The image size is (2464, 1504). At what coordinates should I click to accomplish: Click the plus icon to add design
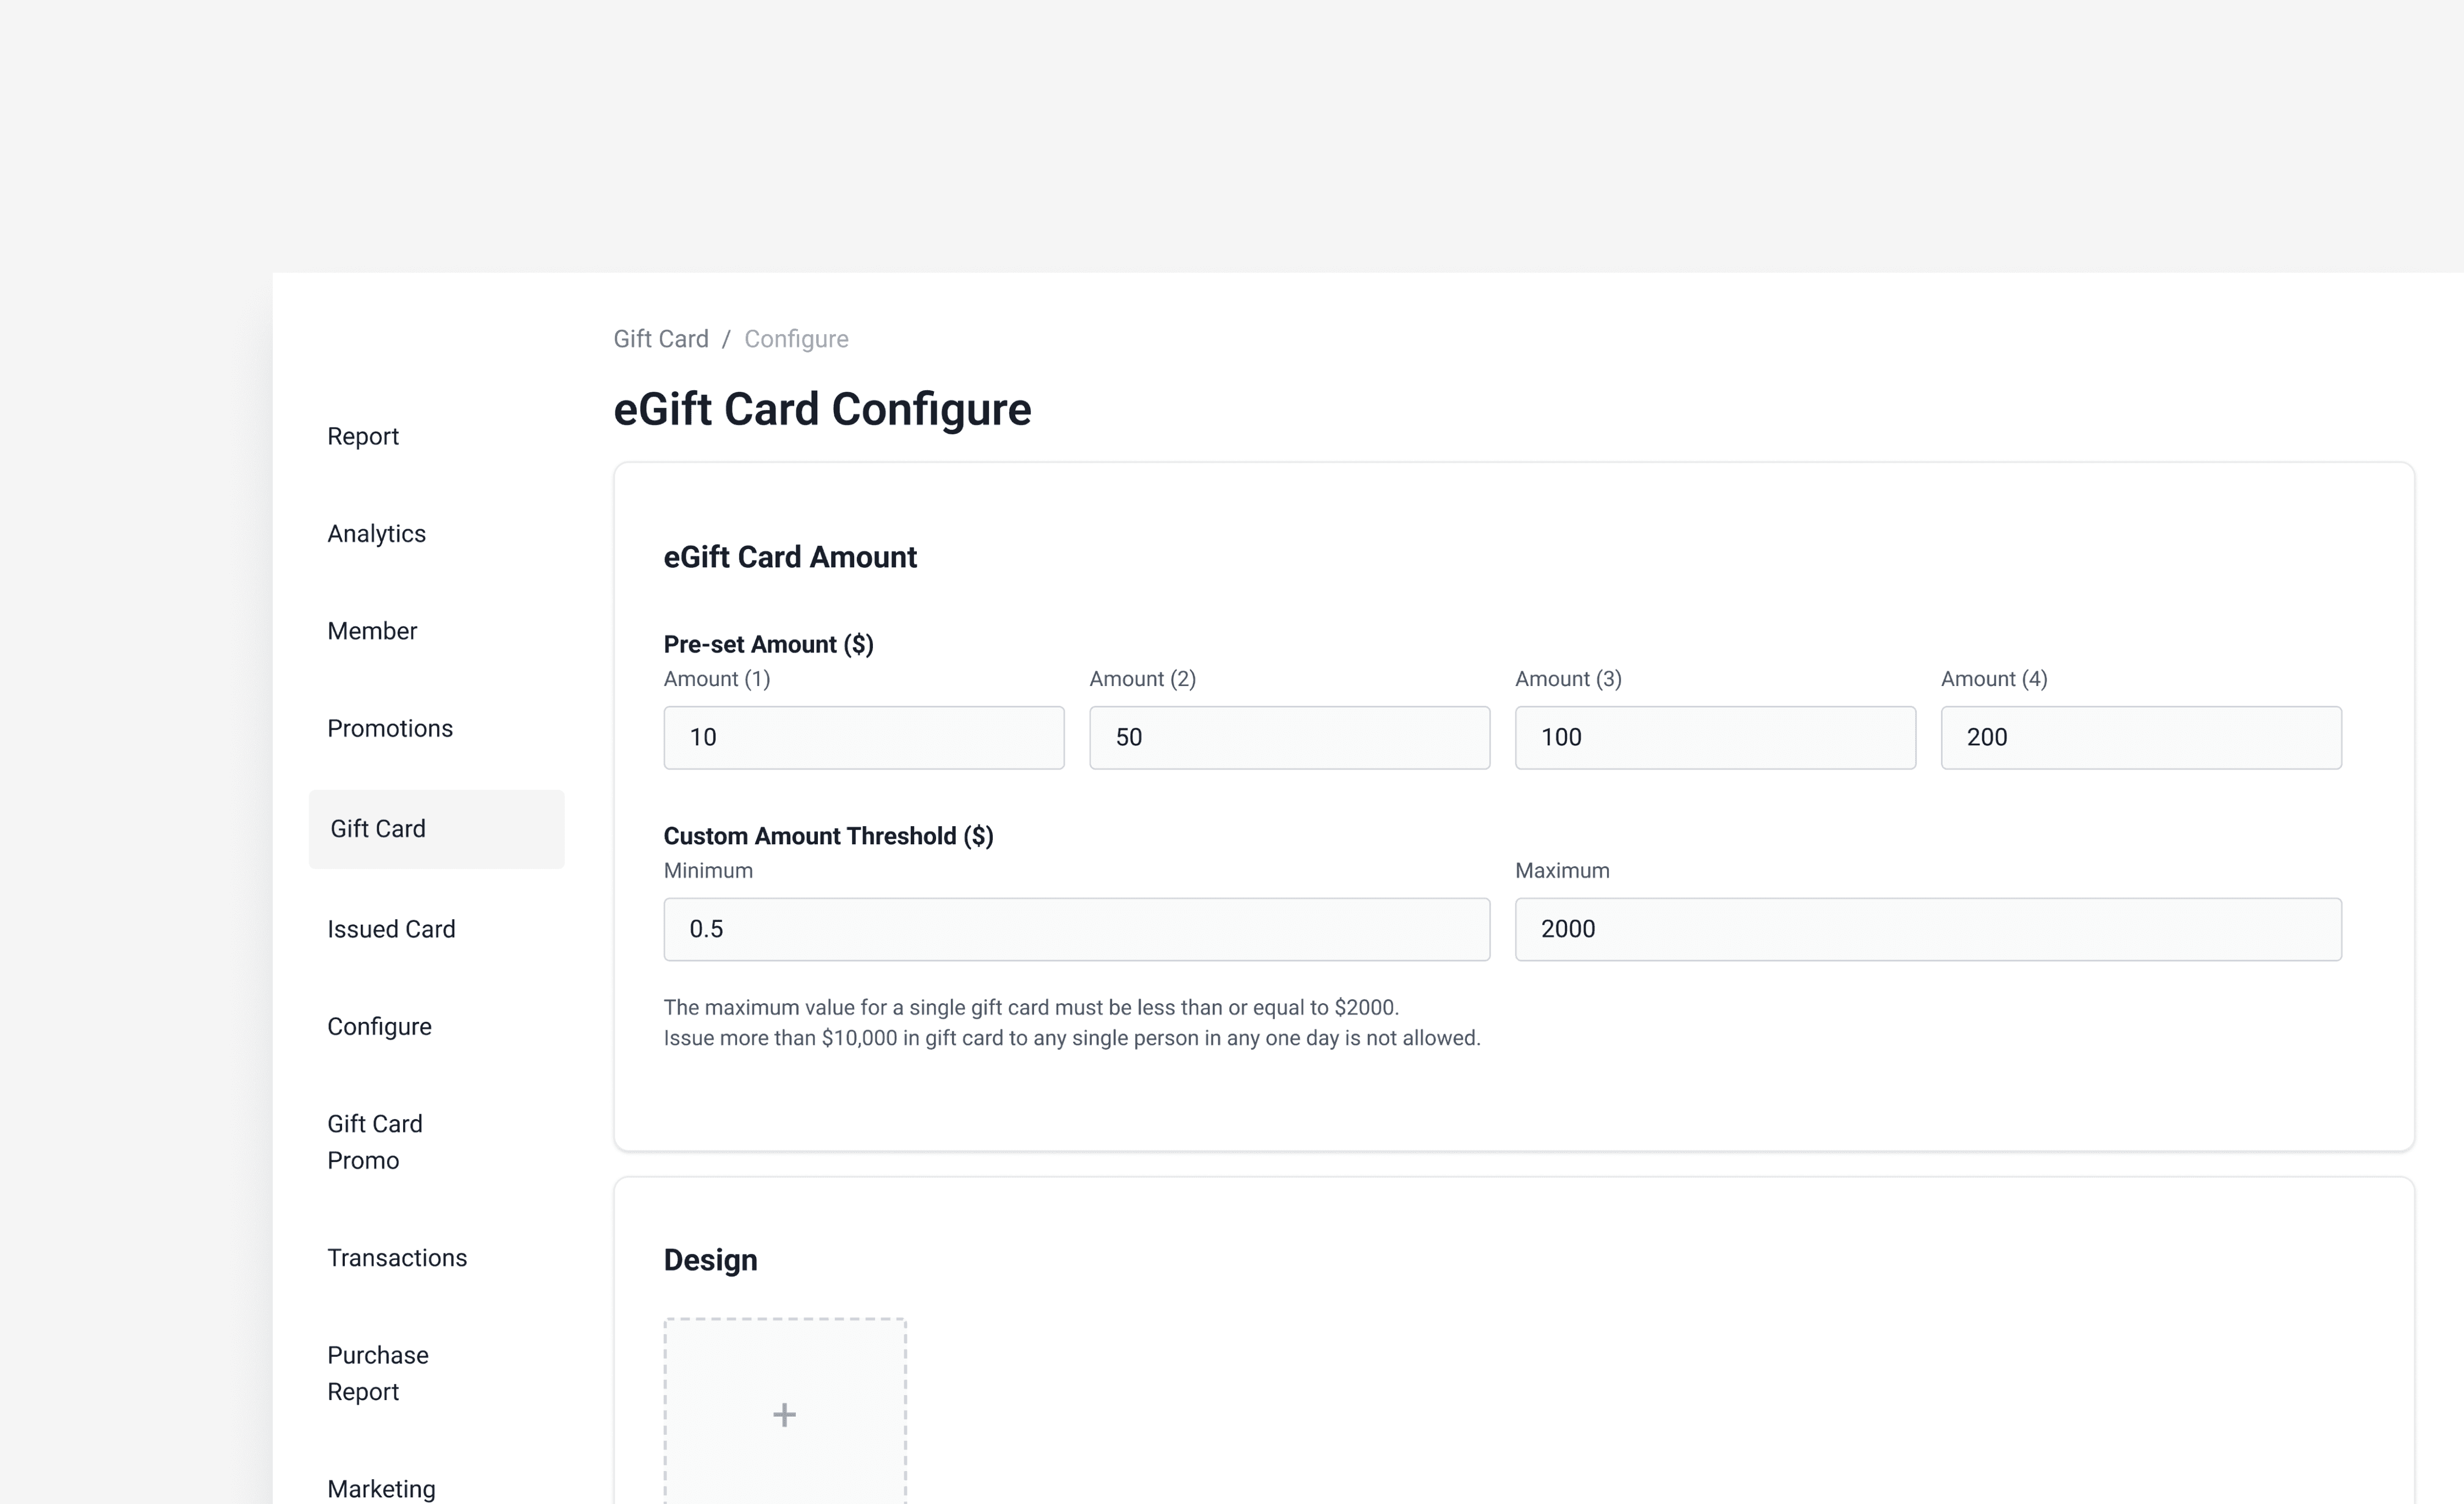coord(784,1414)
